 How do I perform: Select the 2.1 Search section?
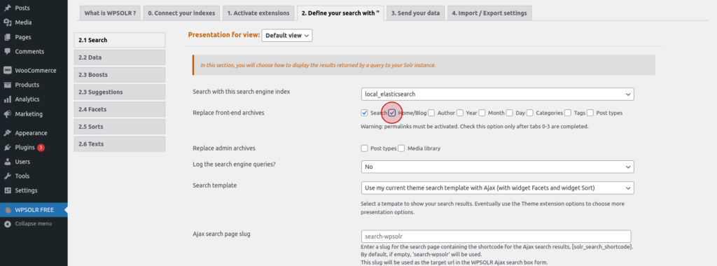tap(119, 40)
